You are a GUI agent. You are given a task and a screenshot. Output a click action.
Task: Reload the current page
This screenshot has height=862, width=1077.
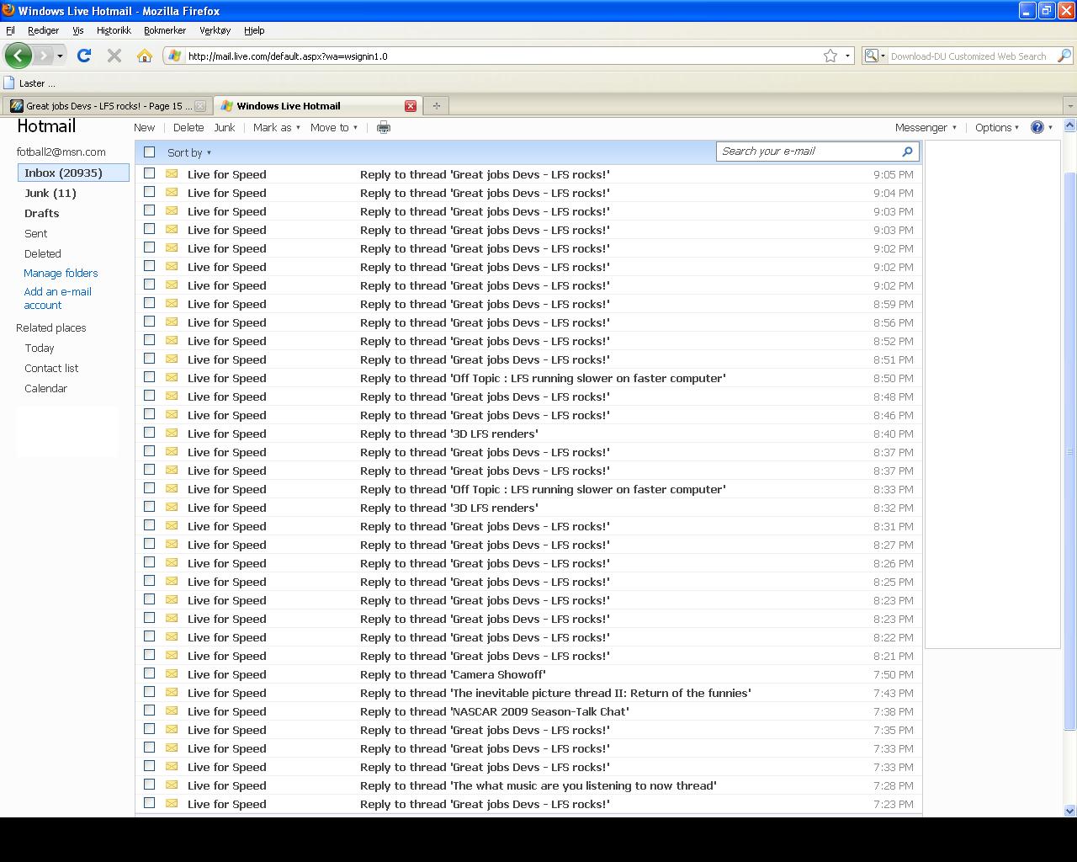point(83,56)
